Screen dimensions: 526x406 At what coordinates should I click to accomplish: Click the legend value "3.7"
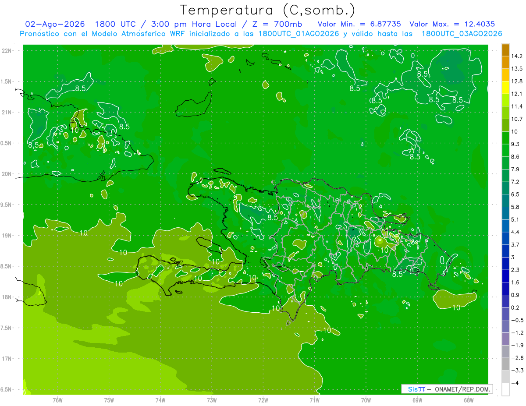(515, 245)
